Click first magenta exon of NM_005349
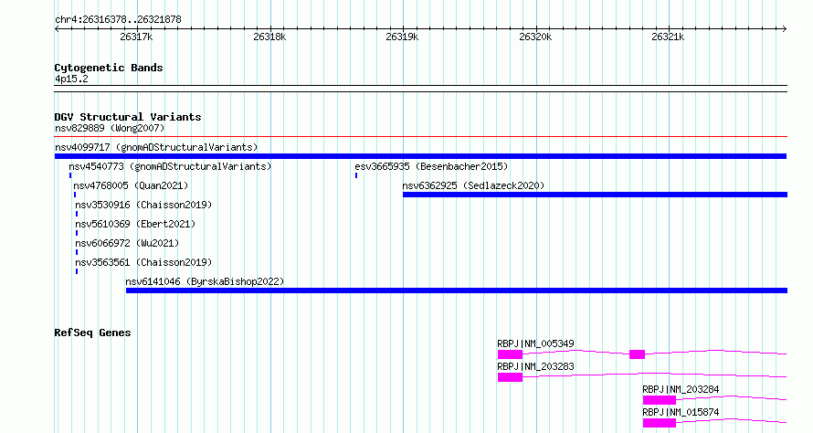813x433 pixels. pos(511,354)
